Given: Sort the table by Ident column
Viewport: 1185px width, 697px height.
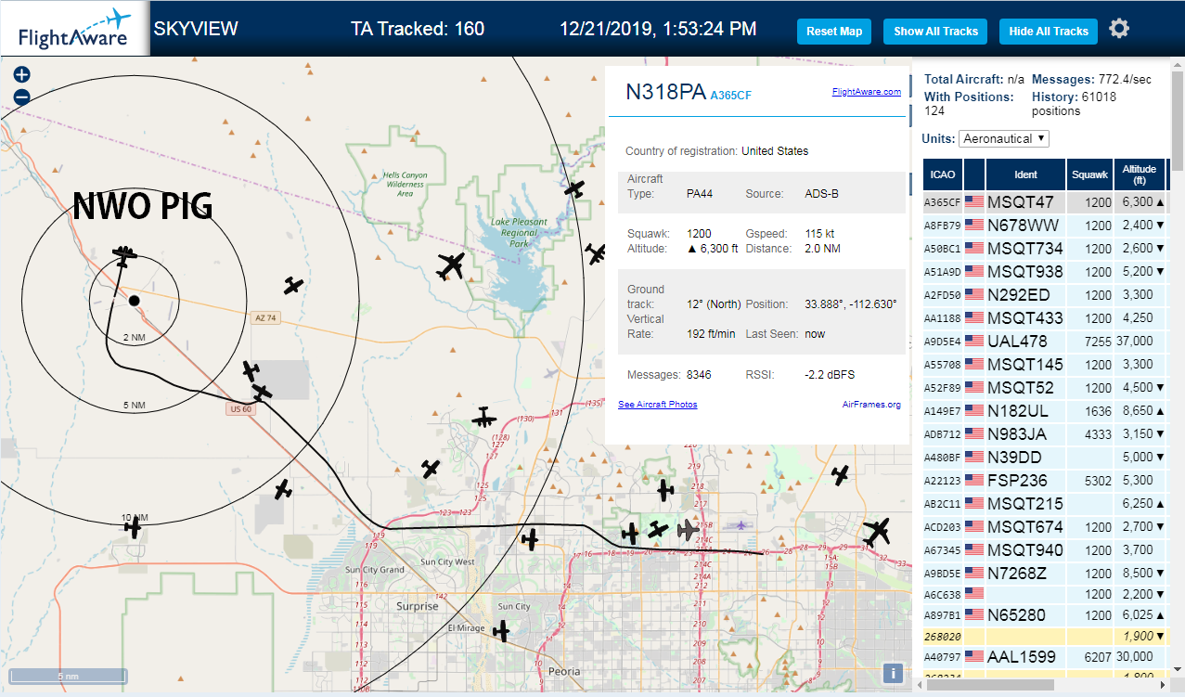Looking at the screenshot, I should tap(1025, 174).
